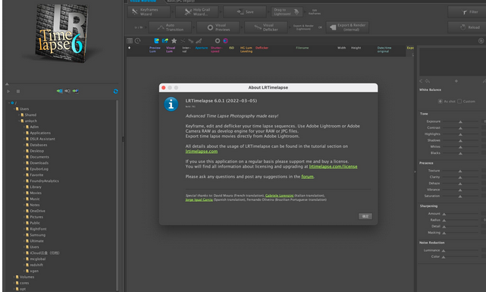Select the Custom white balance option
Viewport: 486px width, 292px height.
point(459,101)
